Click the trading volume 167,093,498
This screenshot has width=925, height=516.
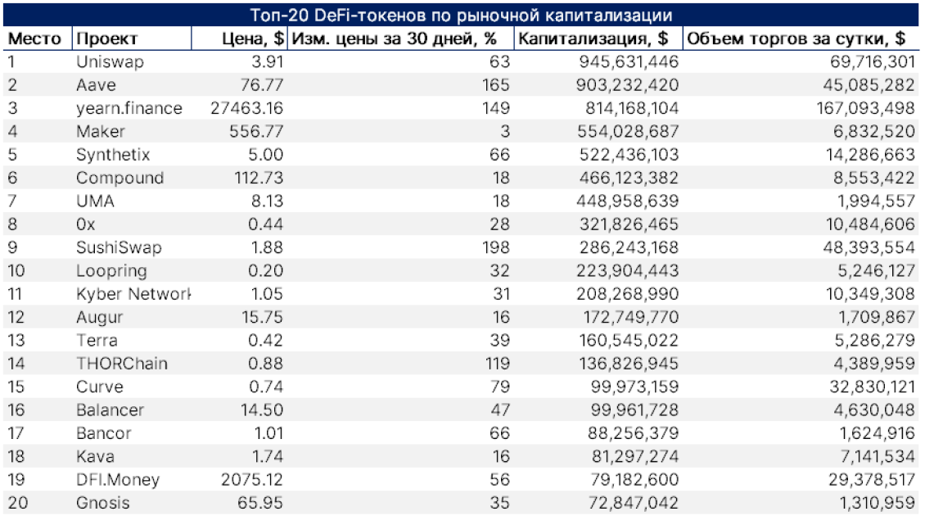click(865, 108)
